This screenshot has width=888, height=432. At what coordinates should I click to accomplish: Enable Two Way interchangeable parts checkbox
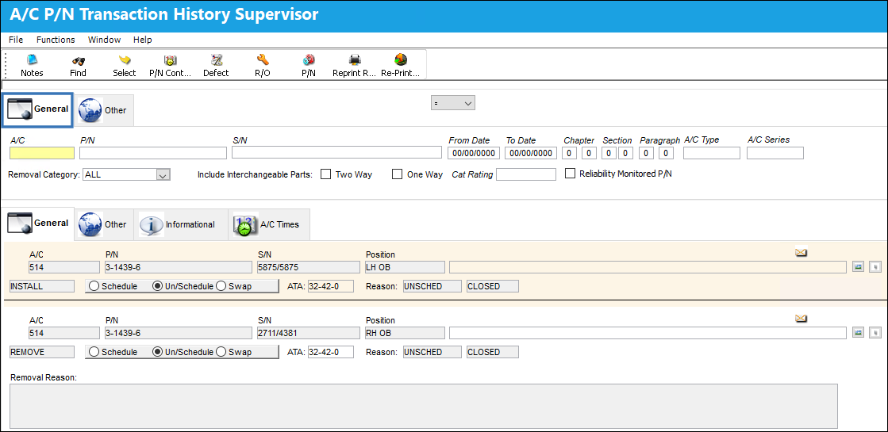(x=325, y=174)
